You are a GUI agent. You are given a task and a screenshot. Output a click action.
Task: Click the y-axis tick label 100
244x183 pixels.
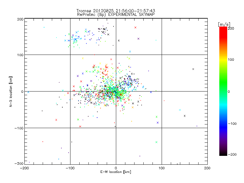pyautogui.click(x=20, y=55)
